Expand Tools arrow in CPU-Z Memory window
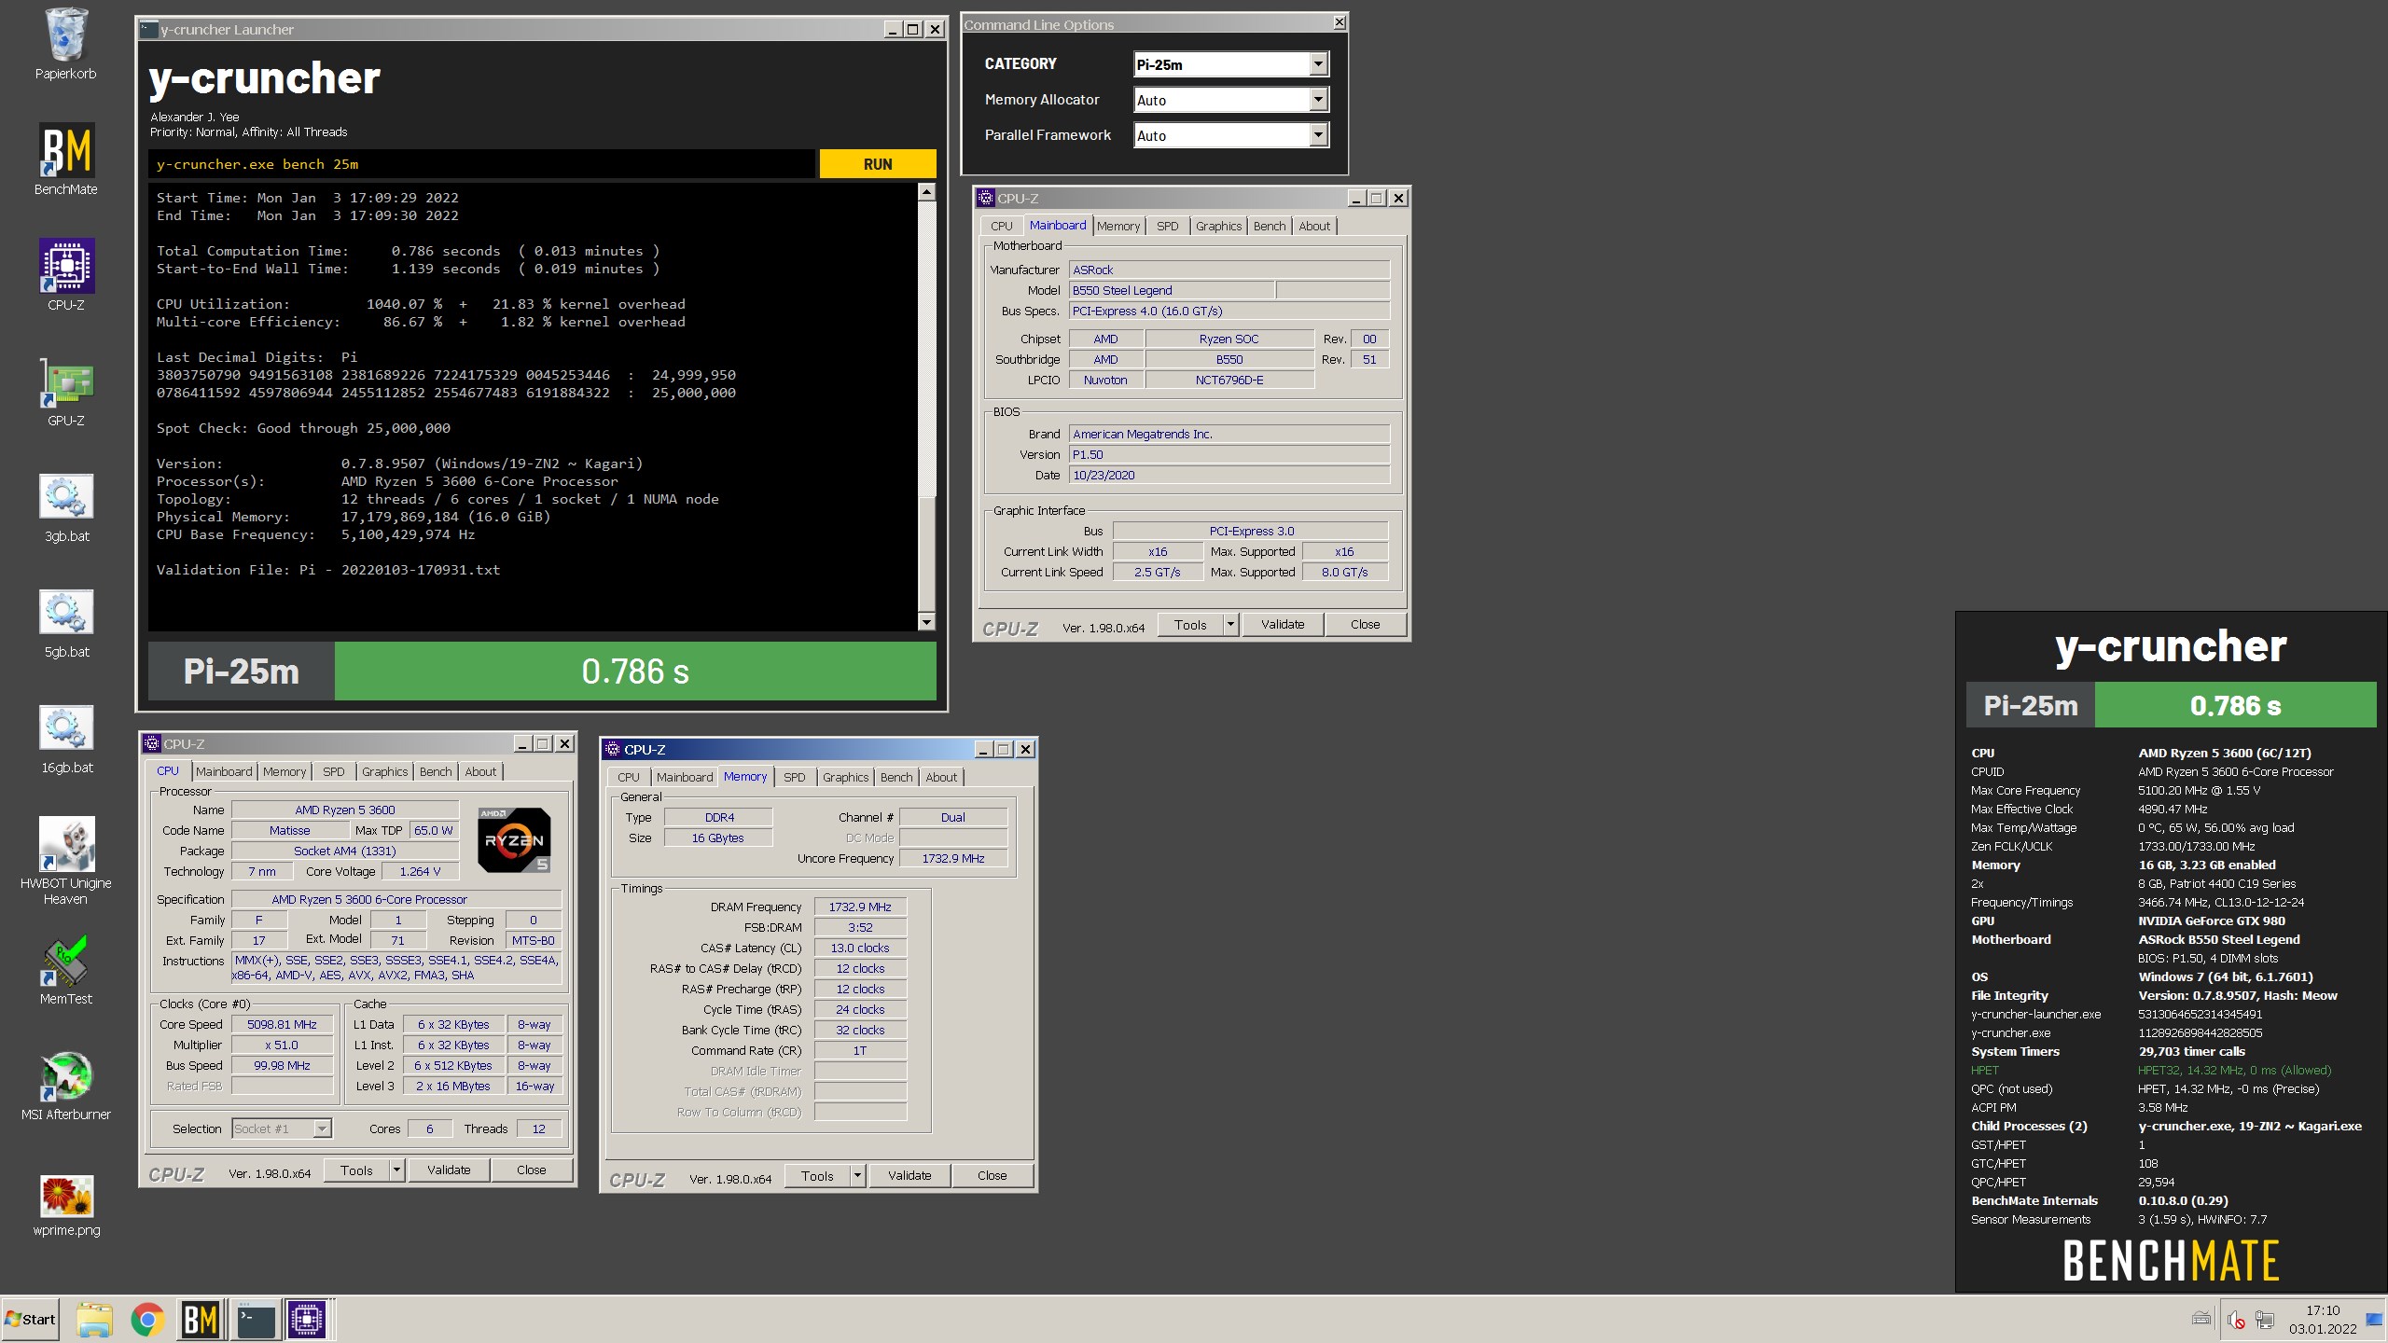 (857, 1175)
